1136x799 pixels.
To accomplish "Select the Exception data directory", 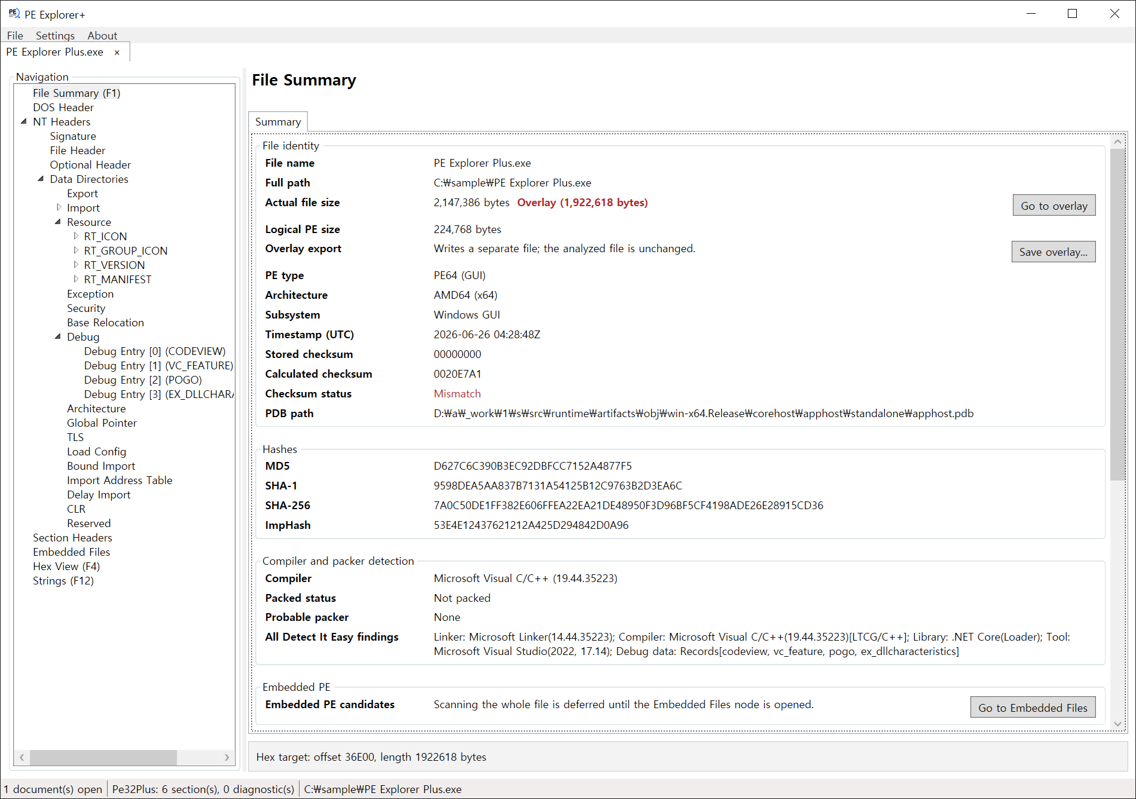I will (x=90, y=294).
